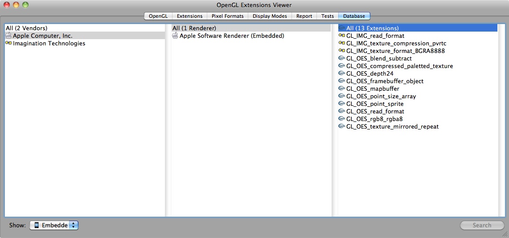Viewport: 509px width, 238px height.
Task: Click the OpenGL icon for GL_OES_compressed_paletted_texture
Action: pyautogui.click(x=341, y=66)
